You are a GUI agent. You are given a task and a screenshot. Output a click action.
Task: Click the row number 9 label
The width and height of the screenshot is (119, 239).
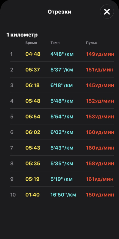point(12,179)
